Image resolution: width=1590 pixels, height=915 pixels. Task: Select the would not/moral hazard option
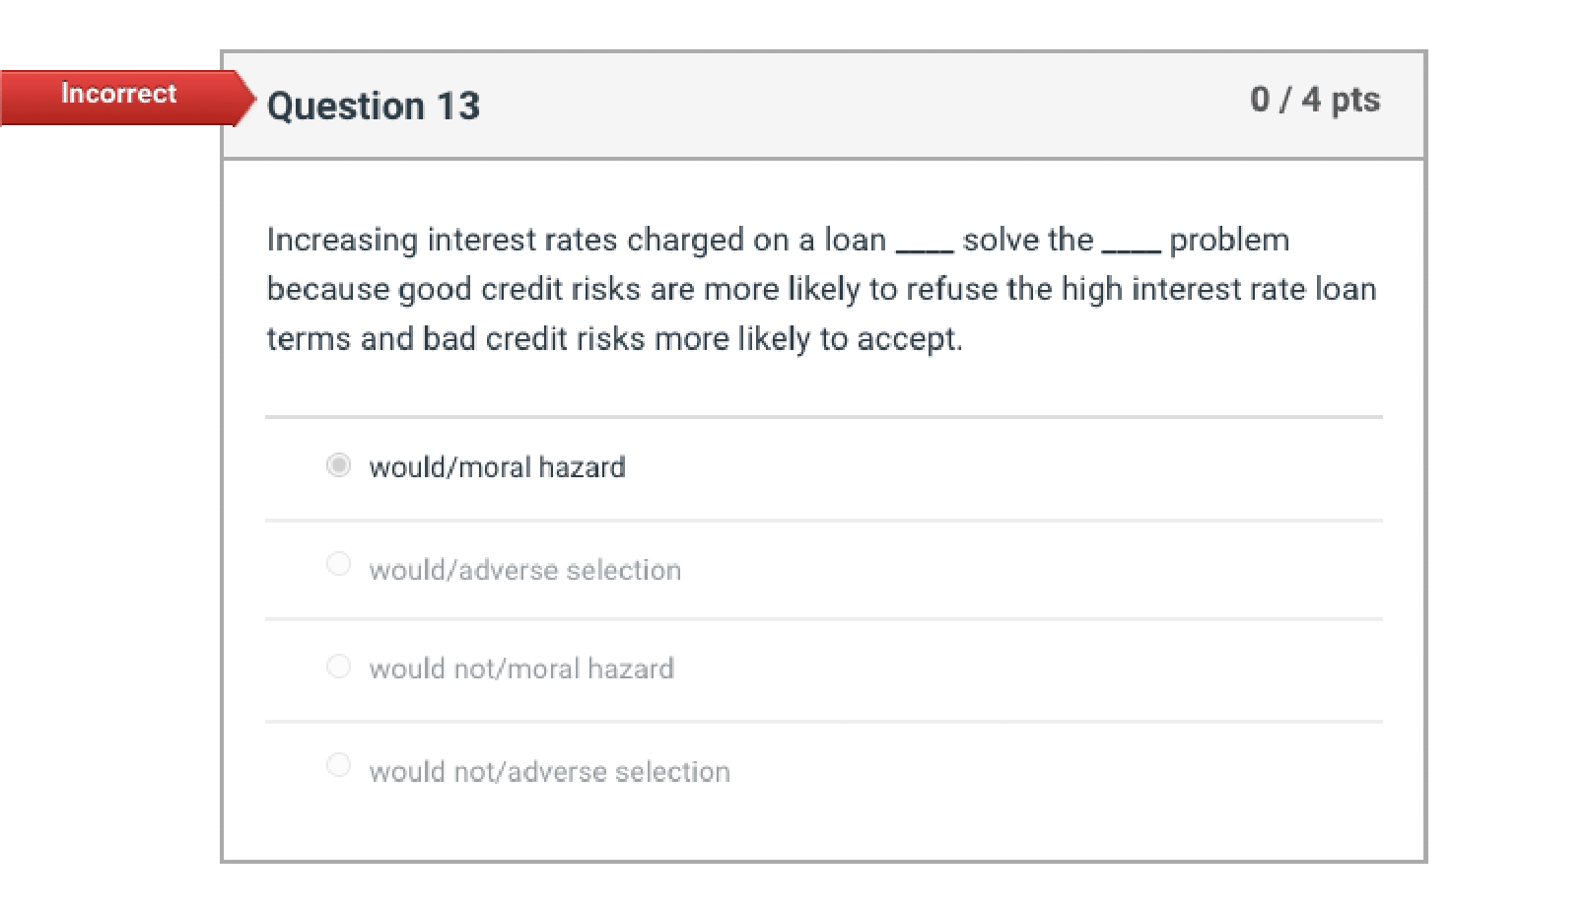[x=339, y=666]
